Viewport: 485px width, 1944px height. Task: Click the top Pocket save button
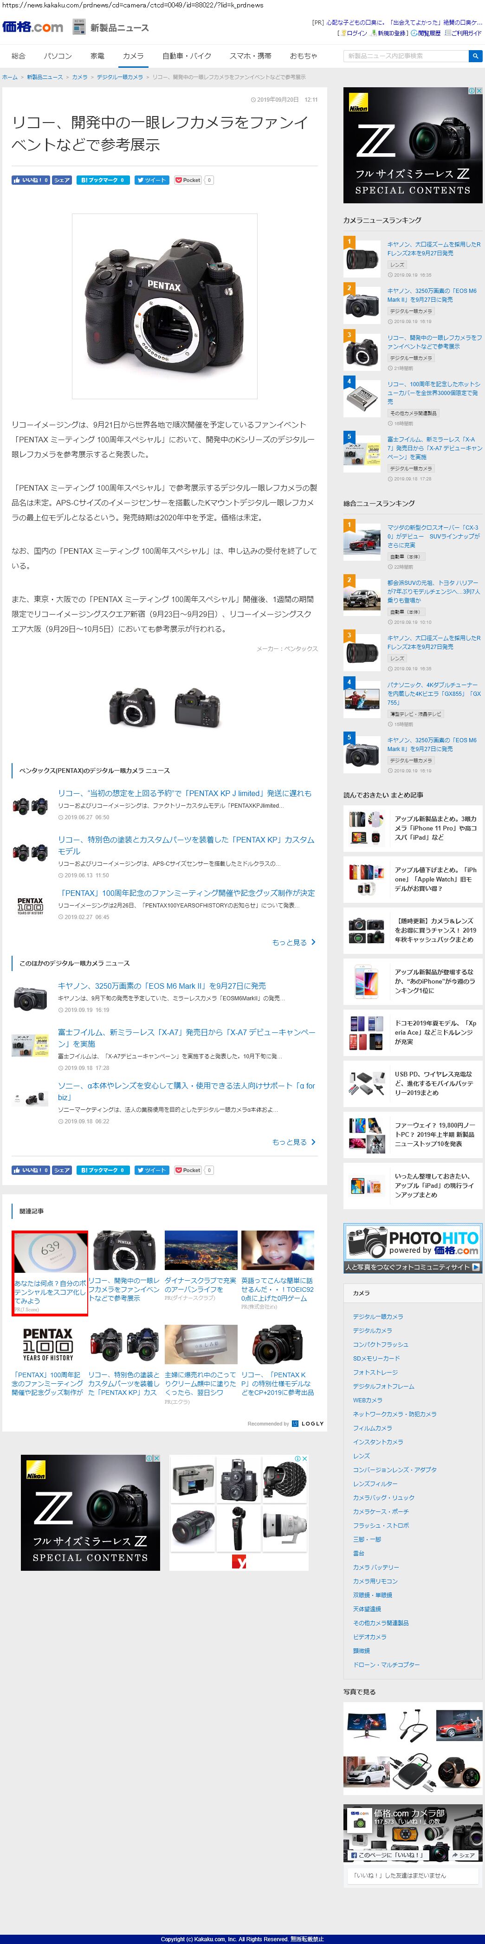pyautogui.click(x=188, y=181)
